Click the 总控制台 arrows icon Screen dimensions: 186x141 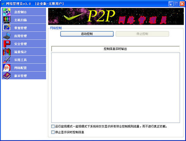pos(7,12)
